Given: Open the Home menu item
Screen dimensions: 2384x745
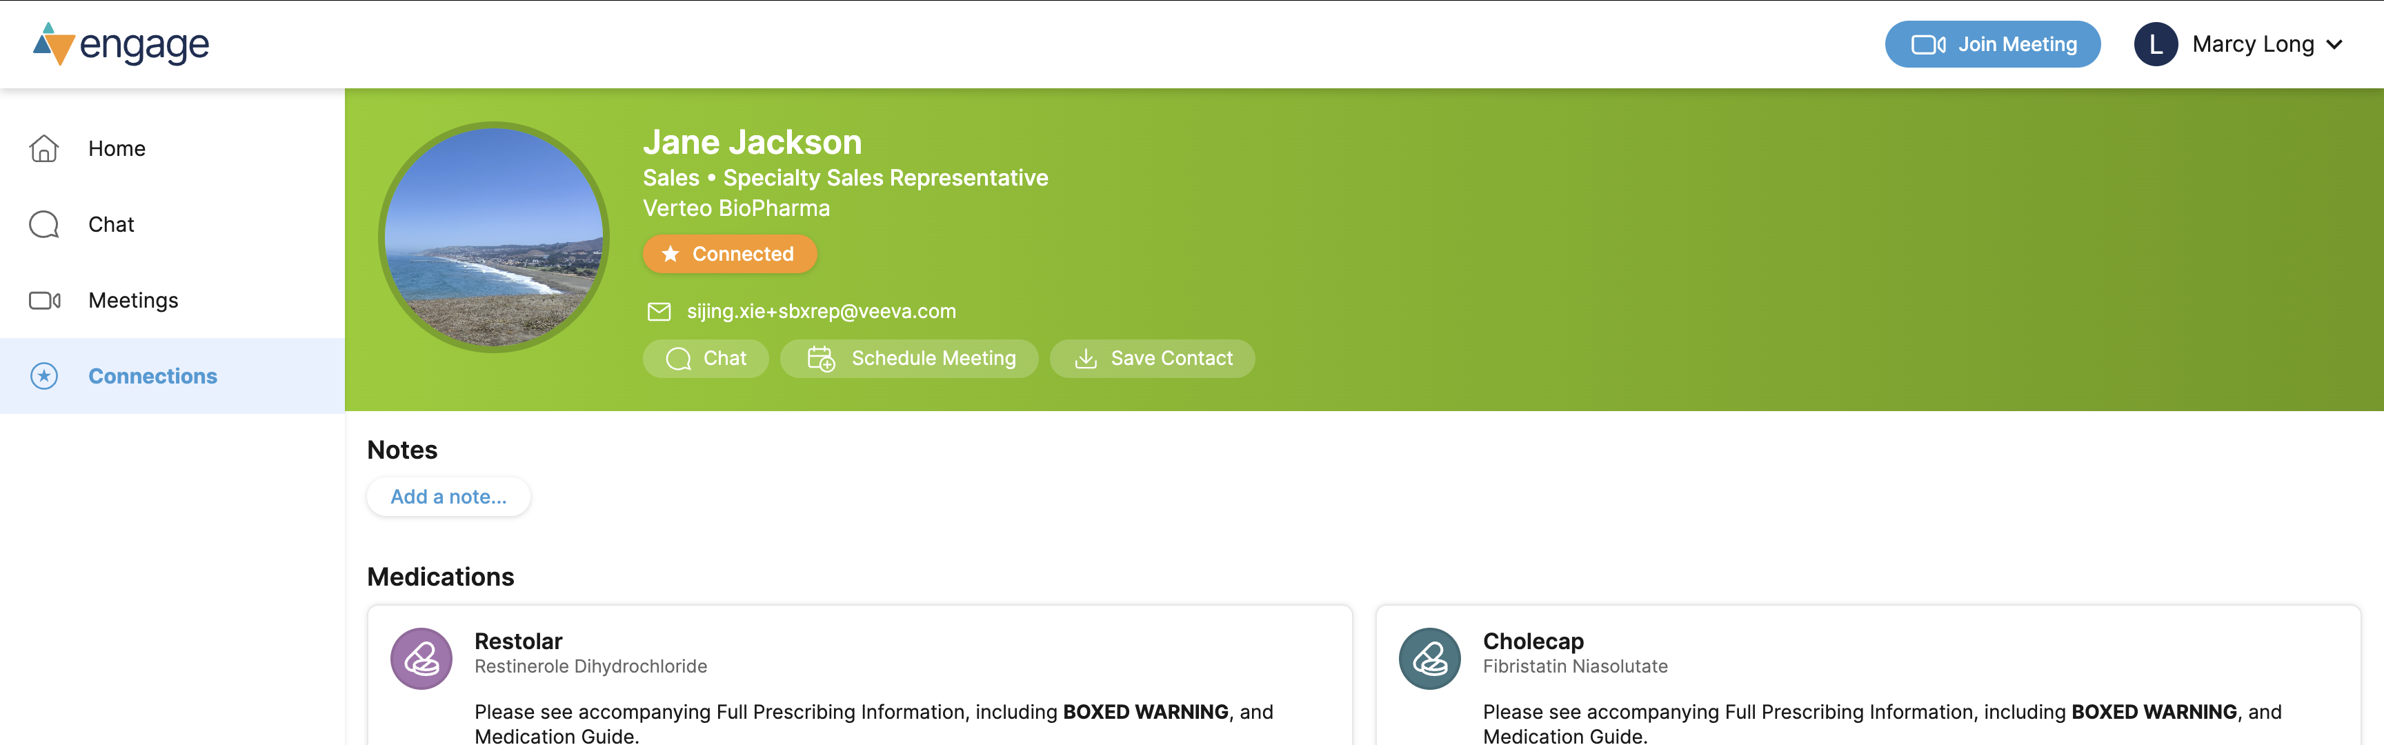Looking at the screenshot, I should click(x=117, y=148).
